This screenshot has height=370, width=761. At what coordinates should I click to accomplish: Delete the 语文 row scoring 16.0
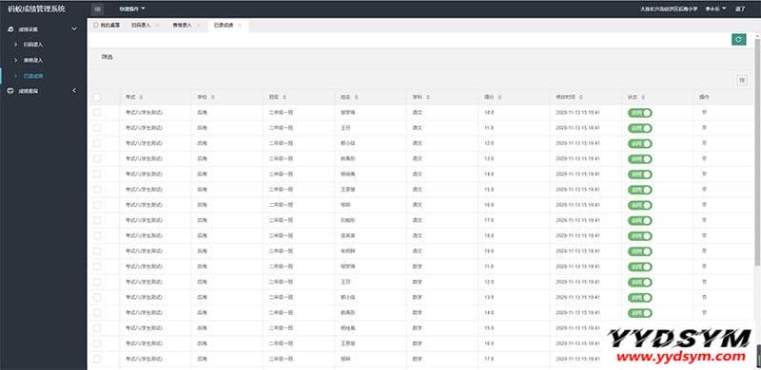[704, 205]
